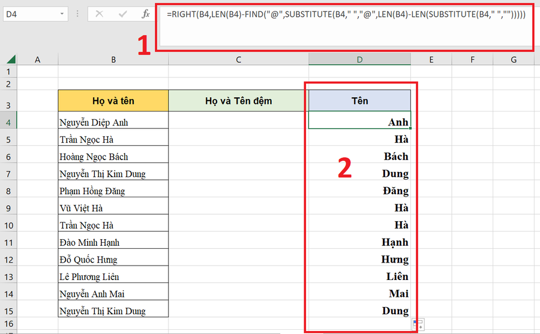Click the formula bar options dots handle

pyautogui.click(x=77, y=14)
